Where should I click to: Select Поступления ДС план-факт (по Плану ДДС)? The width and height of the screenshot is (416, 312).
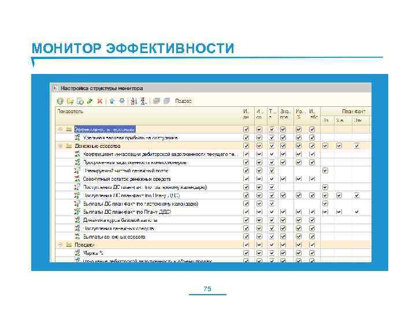click(132, 195)
